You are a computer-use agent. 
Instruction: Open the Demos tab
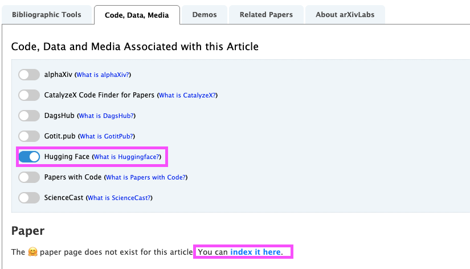click(x=204, y=15)
